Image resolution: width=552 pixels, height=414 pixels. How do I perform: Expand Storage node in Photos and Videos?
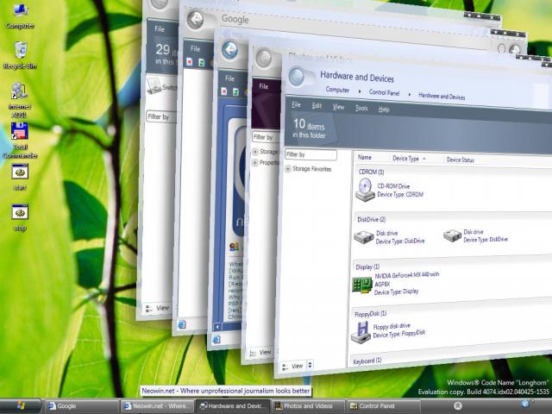255,152
